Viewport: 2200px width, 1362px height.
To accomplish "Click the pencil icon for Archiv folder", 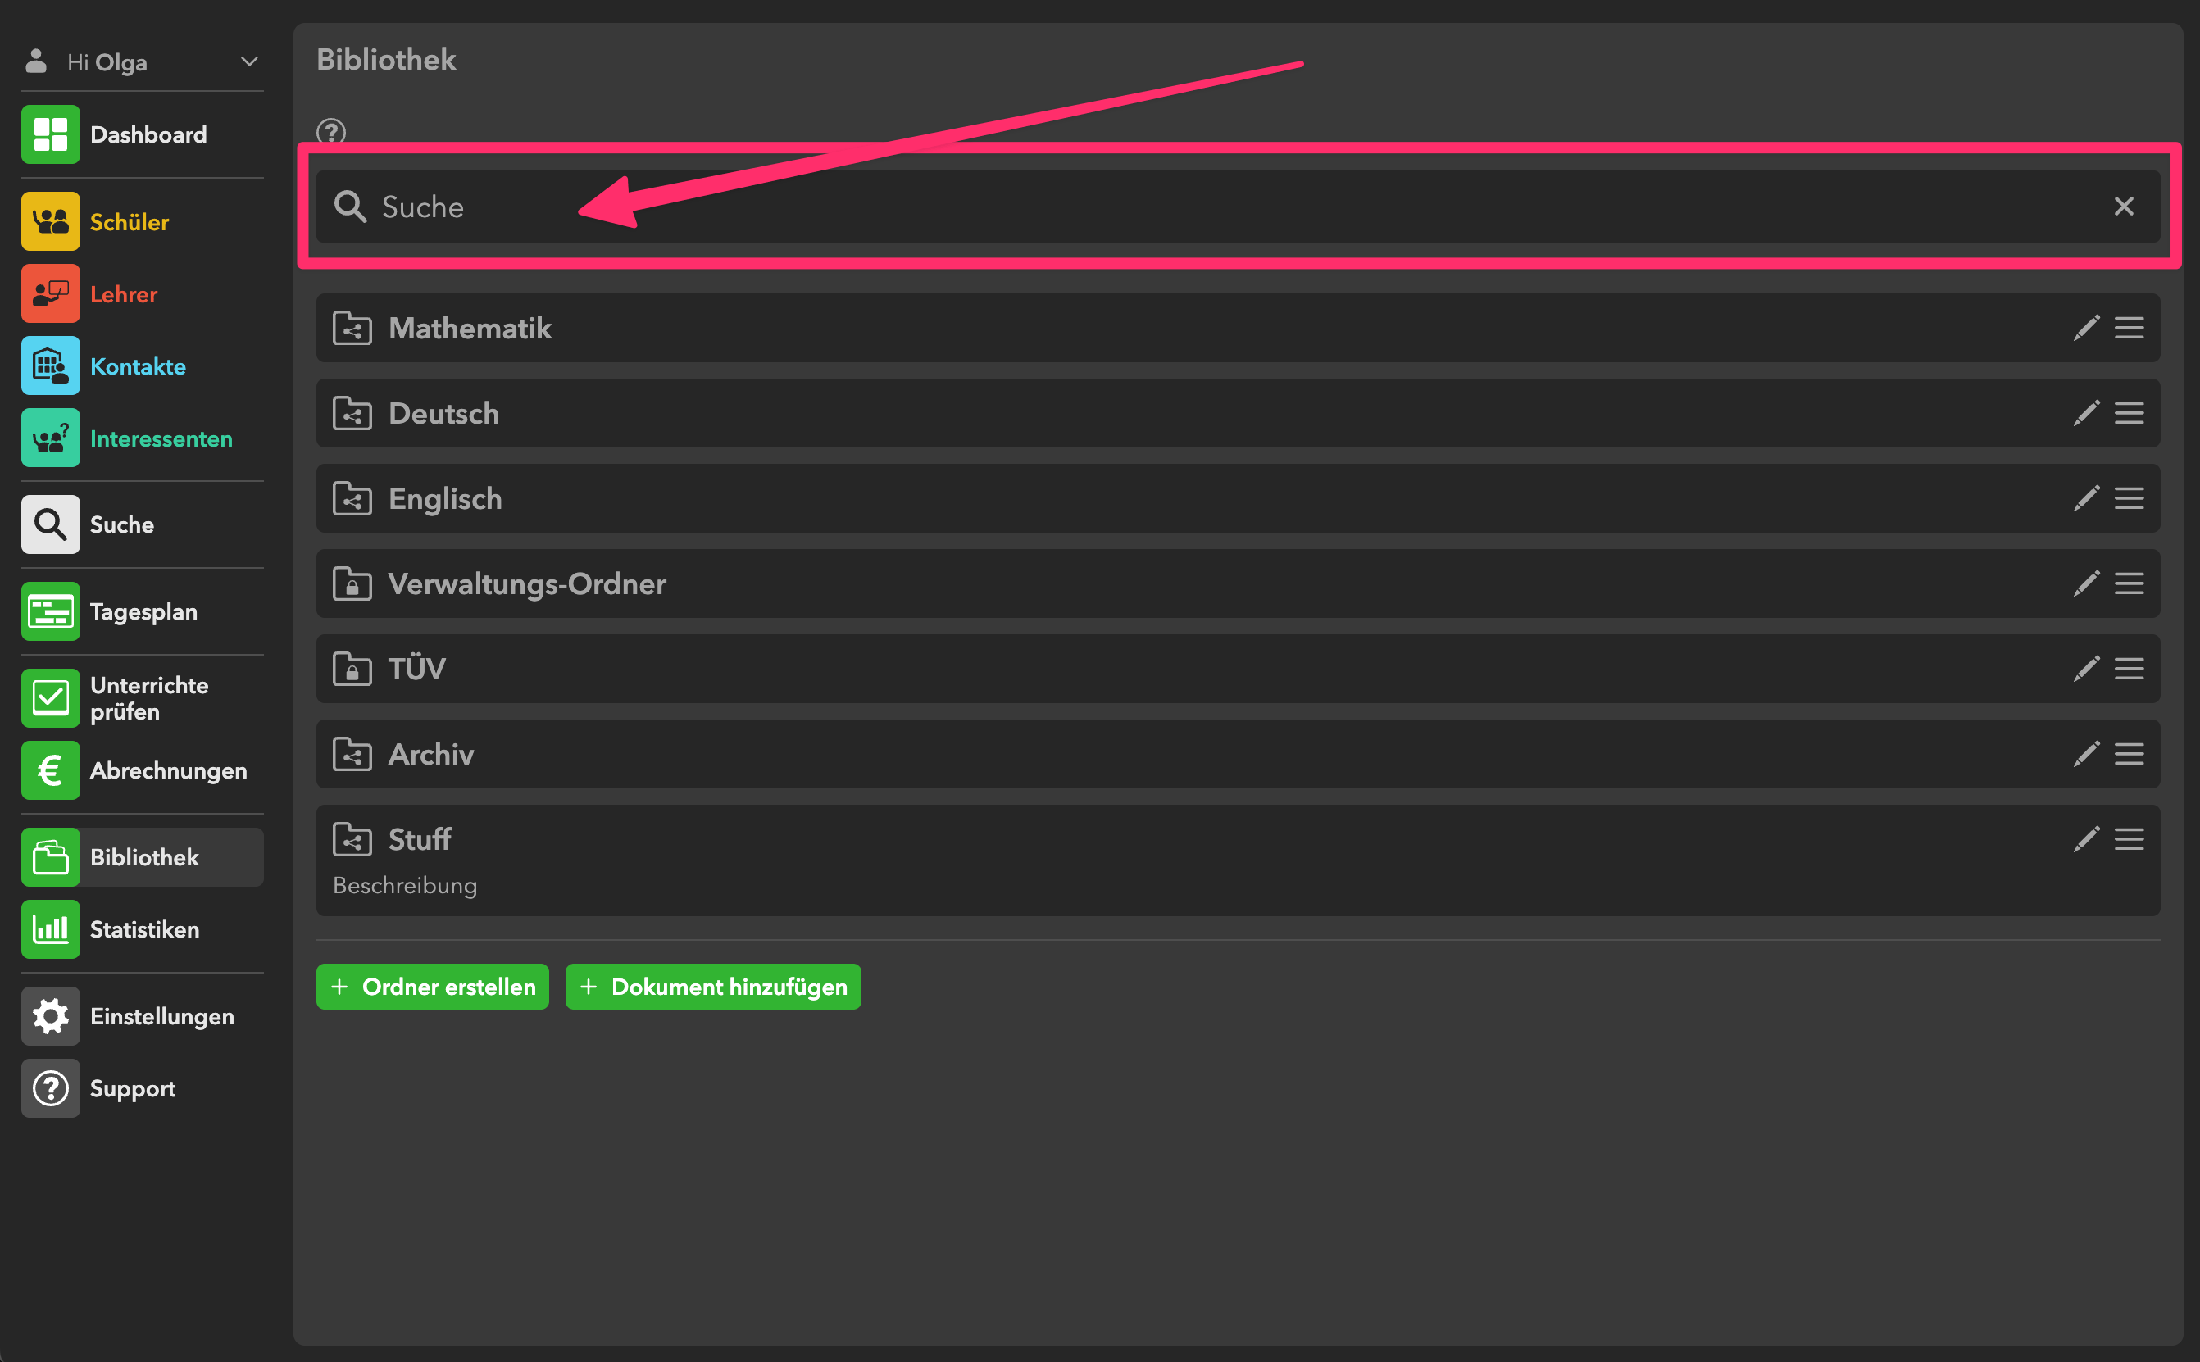I will 2085,754.
